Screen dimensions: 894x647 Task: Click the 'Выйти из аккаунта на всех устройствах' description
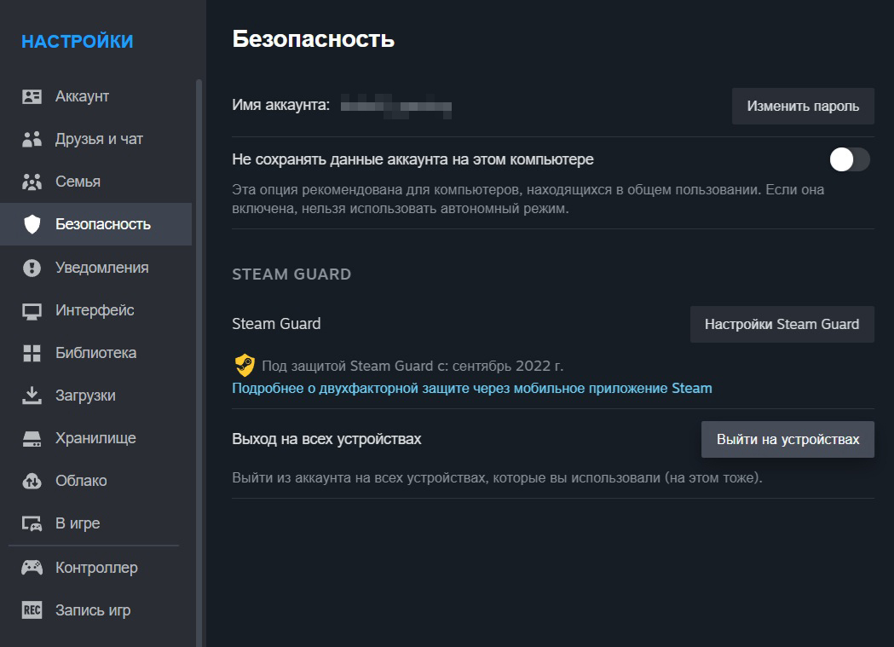tap(497, 477)
